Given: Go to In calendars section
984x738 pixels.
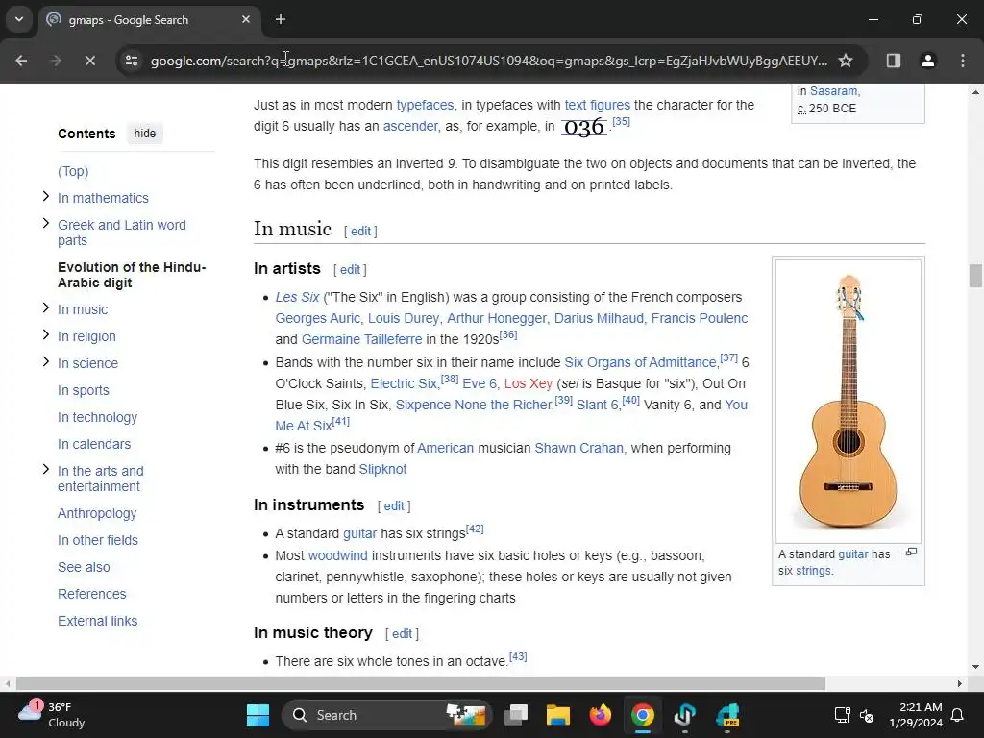Looking at the screenshot, I should [x=94, y=444].
